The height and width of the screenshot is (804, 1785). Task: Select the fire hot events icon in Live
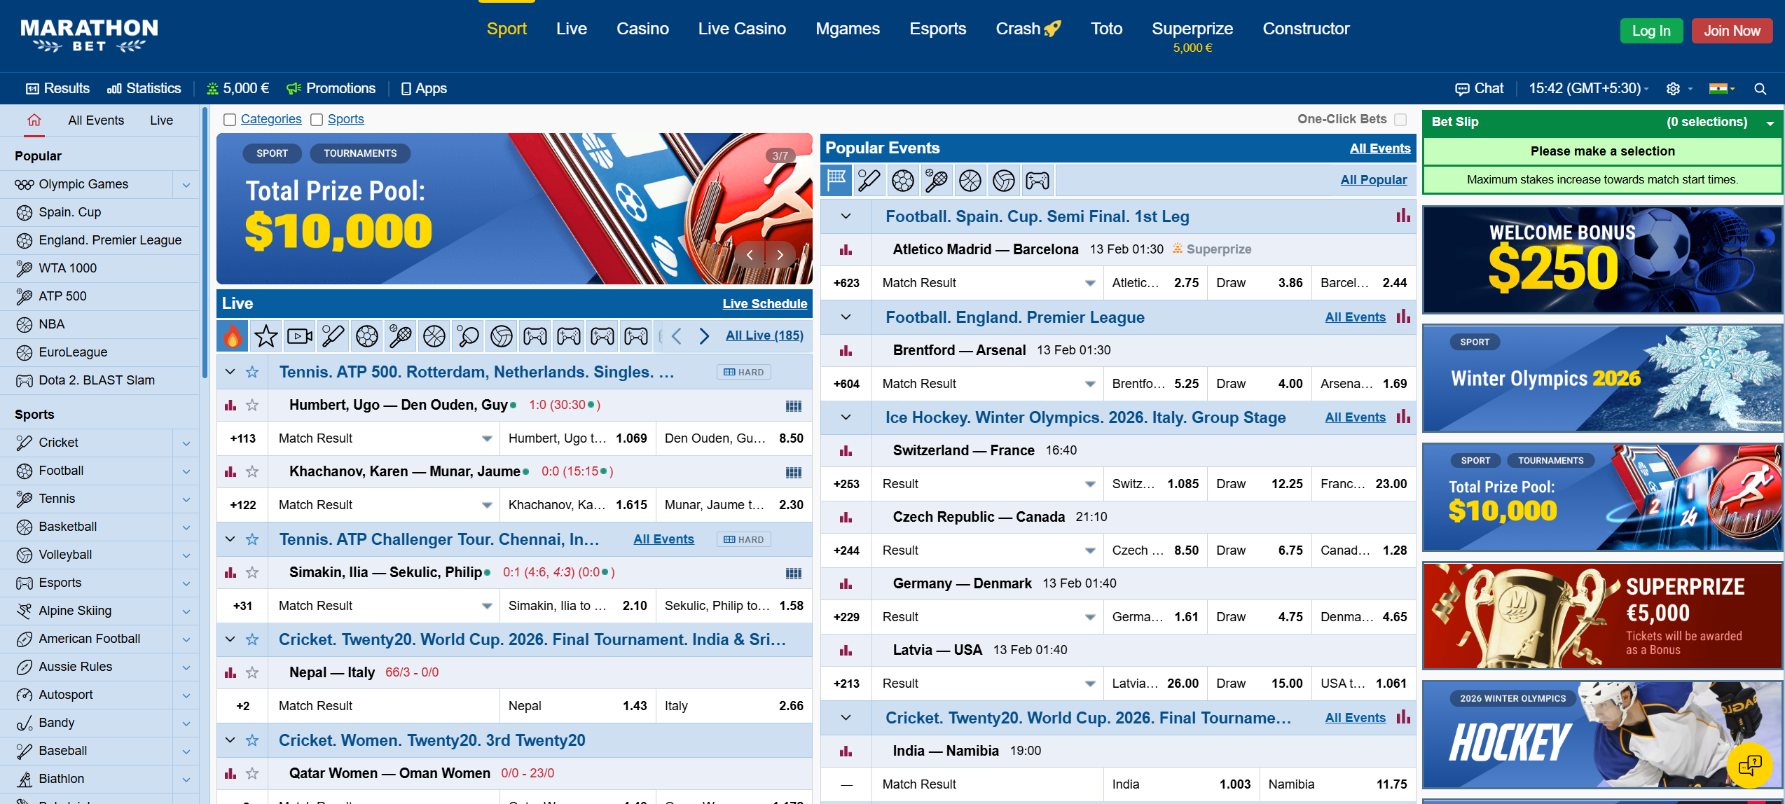pos(233,336)
